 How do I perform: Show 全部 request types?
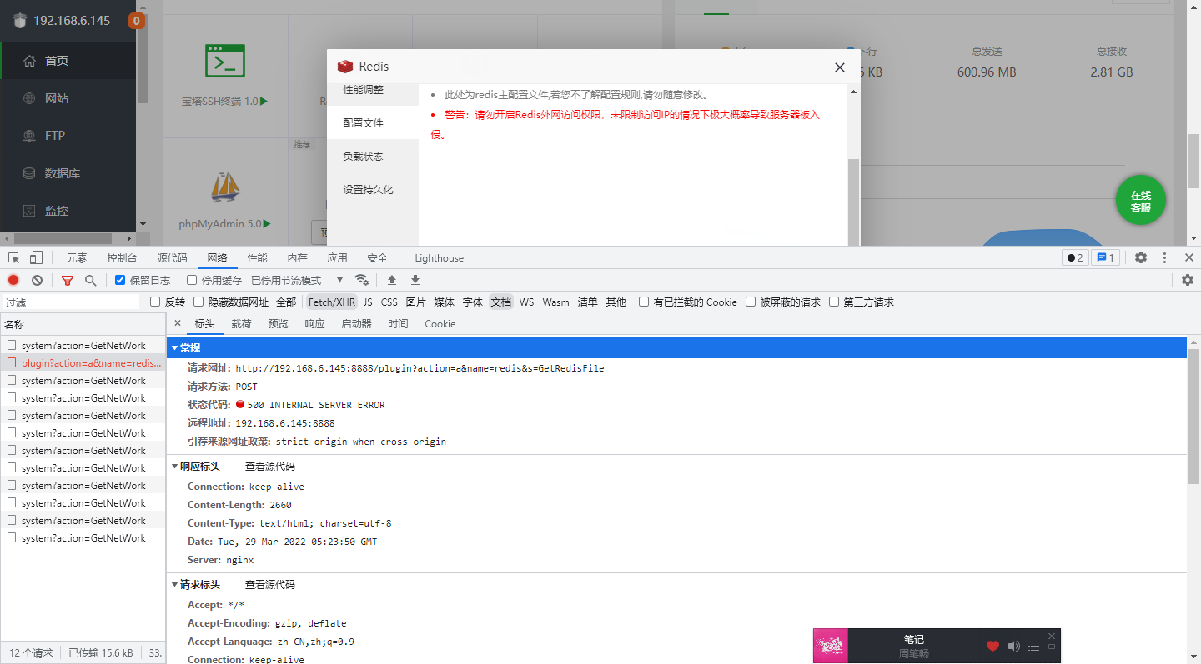[x=286, y=302]
